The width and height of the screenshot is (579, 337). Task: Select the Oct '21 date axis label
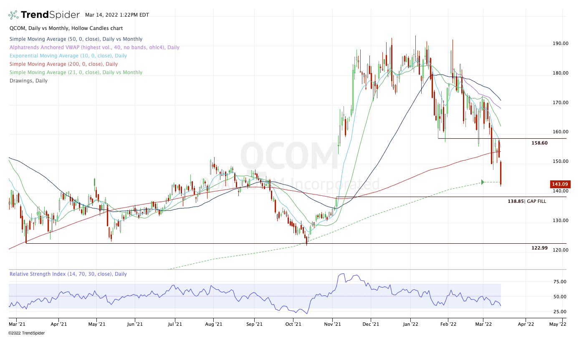(x=293, y=323)
